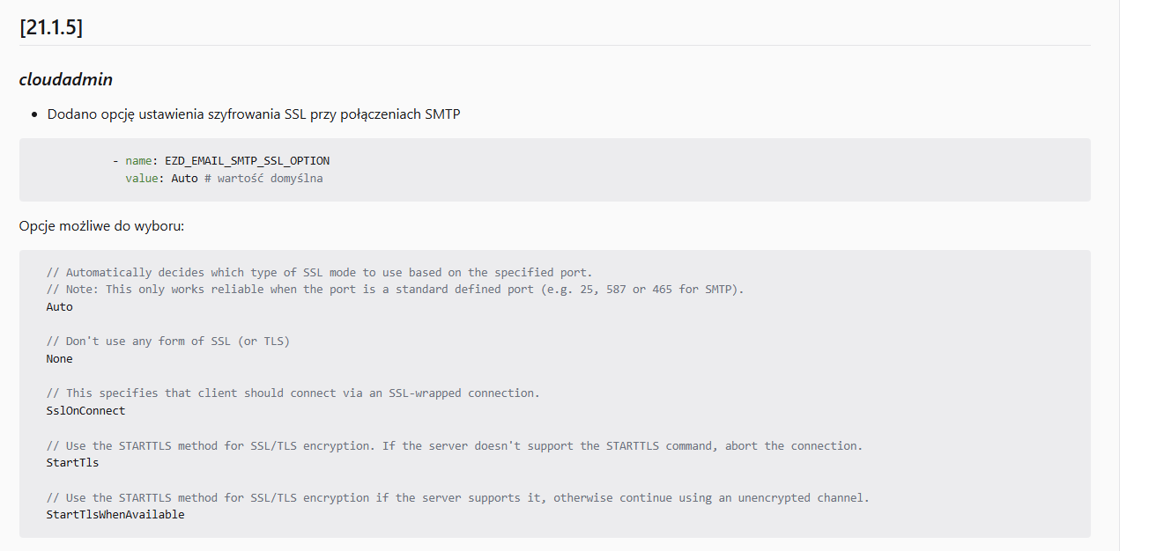The width and height of the screenshot is (1149, 551).
Task: Click the STARTTLS "abort the connection" comment
Action: tap(454, 445)
